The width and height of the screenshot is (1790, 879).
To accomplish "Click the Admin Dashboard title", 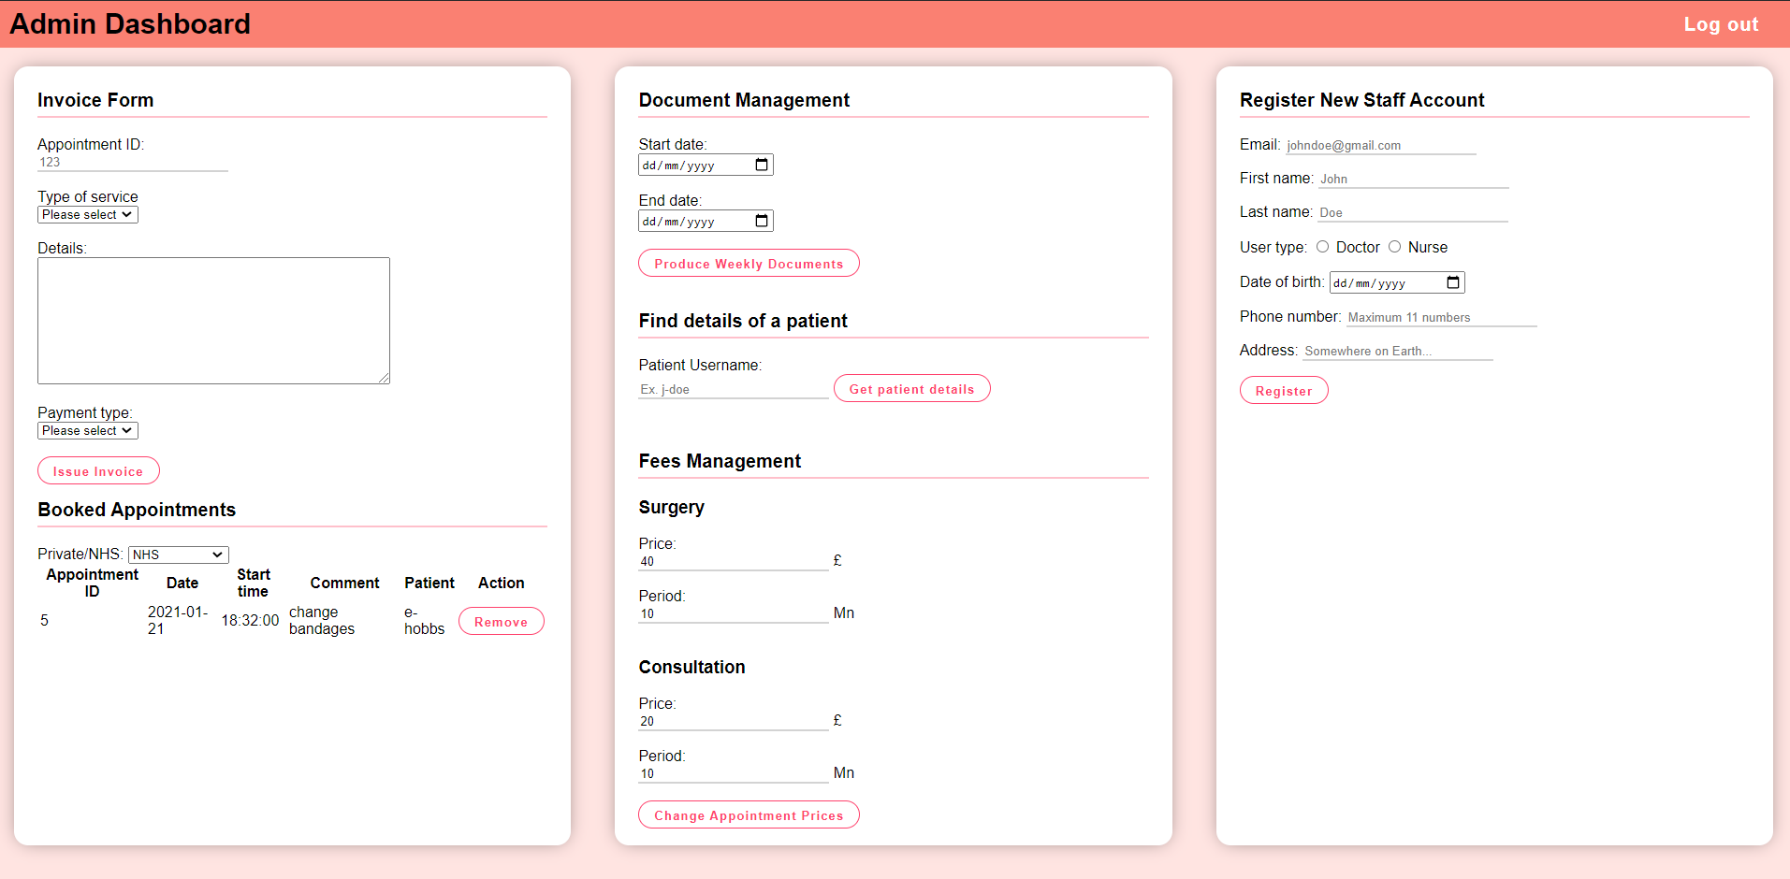I will (130, 24).
